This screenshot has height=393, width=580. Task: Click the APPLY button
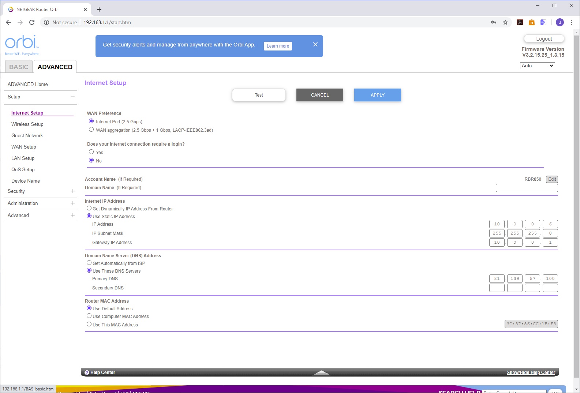point(378,95)
